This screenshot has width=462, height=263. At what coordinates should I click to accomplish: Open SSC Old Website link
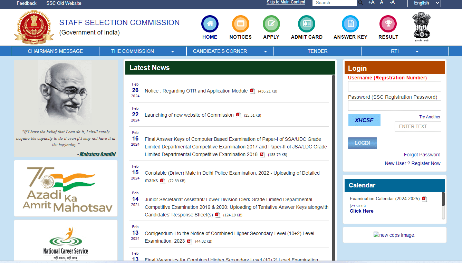[64, 3]
